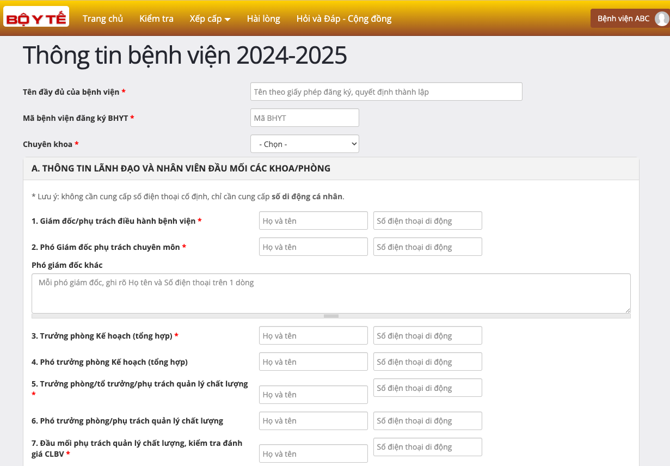
Task: Open the Bệnh viện ABC account menu
Action: [623, 19]
